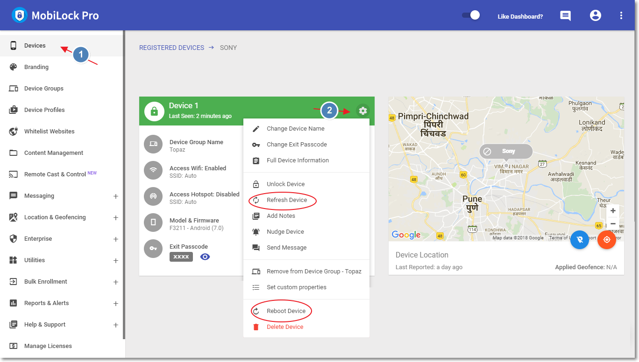The width and height of the screenshot is (639, 362).
Task: Click the Enterprise shield icon
Action: point(14,238)
